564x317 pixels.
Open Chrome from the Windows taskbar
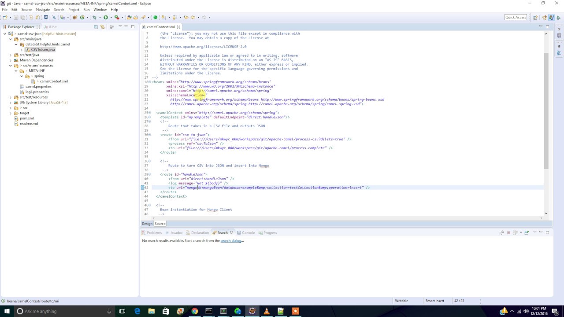[x=194, y=311]
